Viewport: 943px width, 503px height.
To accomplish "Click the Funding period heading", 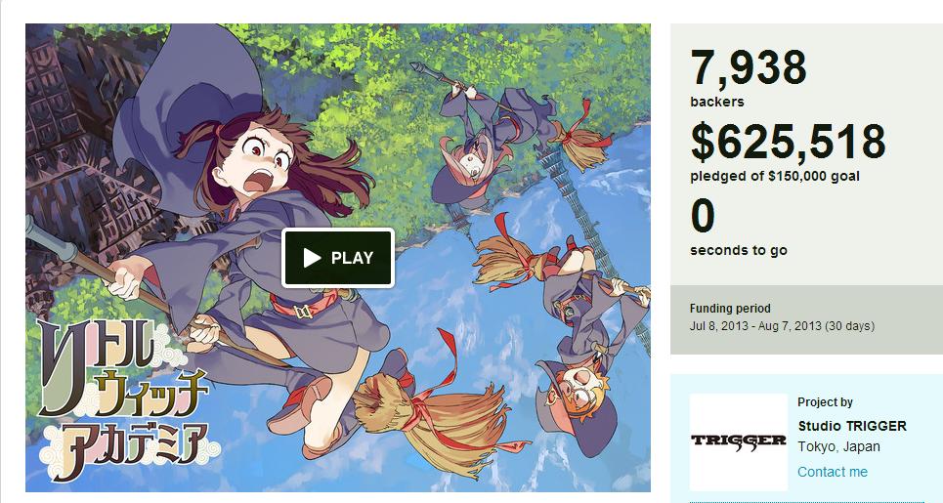I will point(730,309).
